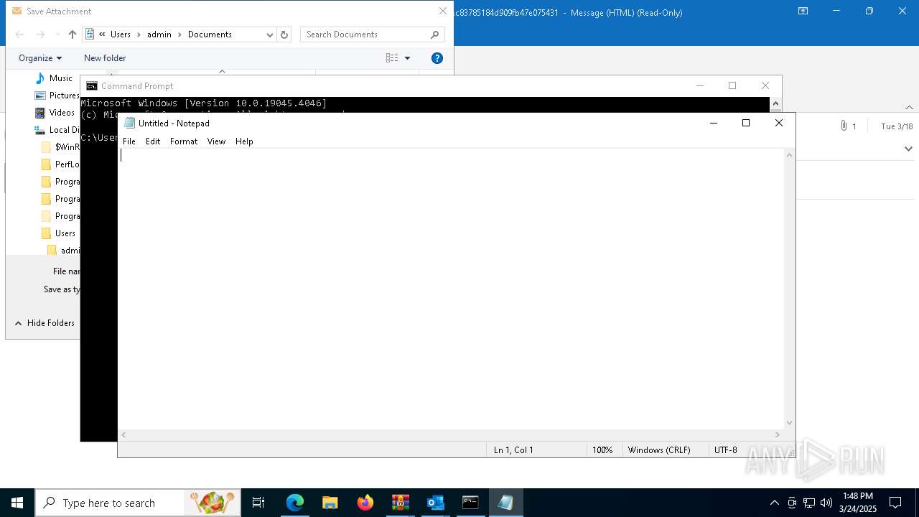Viewport: 919px width, 517px height.
Task: Click Notepad horizontal scrollbar left arrow
Action: coord(124,434)
